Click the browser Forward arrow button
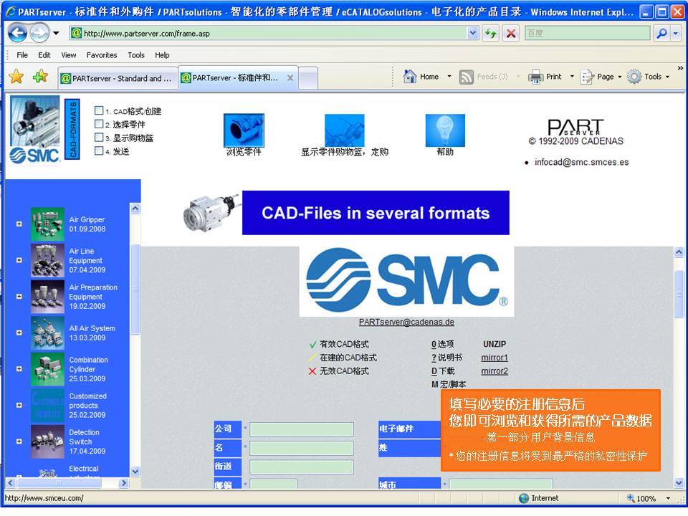This screenshot has width=688, height=516. (39, 33)
